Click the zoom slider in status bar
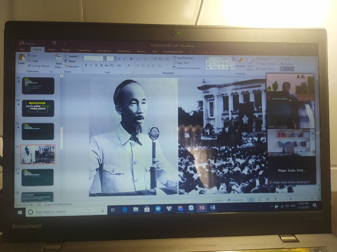This screenshot has height=252, width=337. point(291,199)
